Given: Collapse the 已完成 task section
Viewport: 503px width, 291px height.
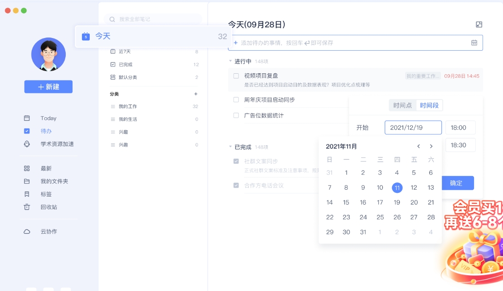Looking at the screenshot, I should tap(230, 146).
